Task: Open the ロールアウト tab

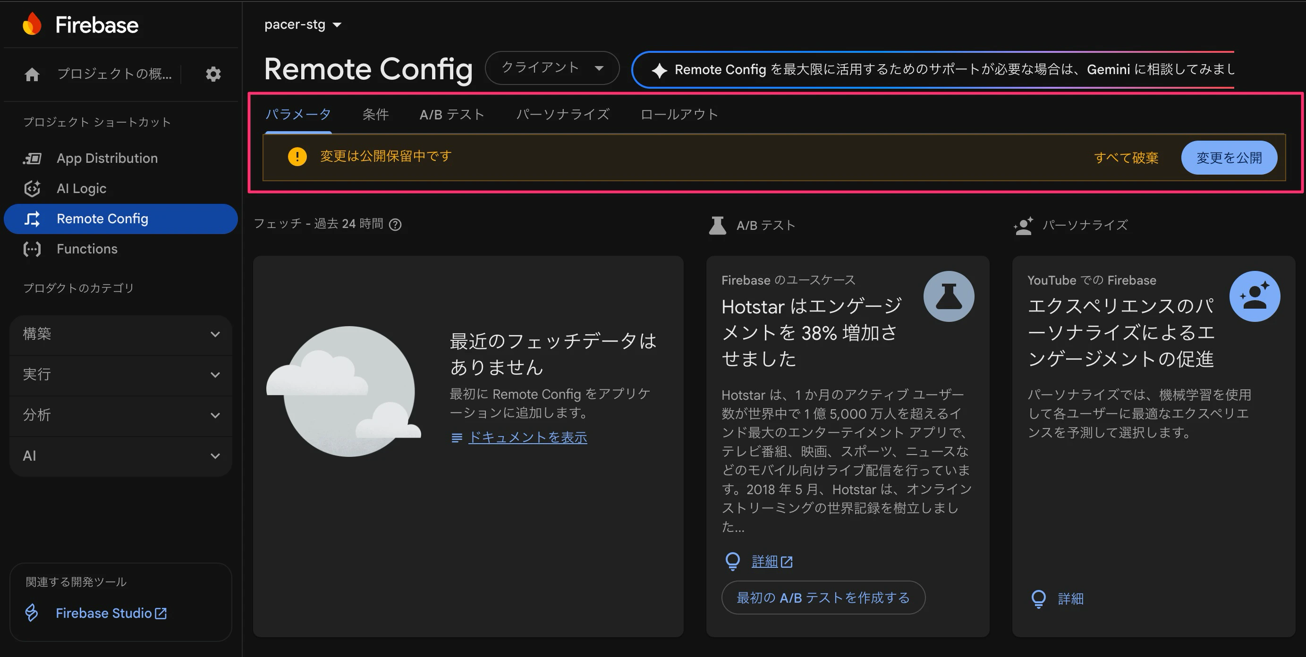Action: [x=679, y=115]
